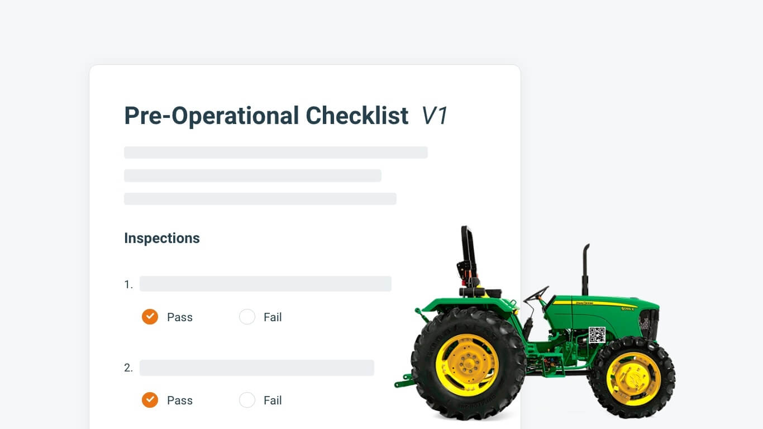Select the Pass option for inspection 2
This screenshot has height=429, width=763.
point(150,400)
